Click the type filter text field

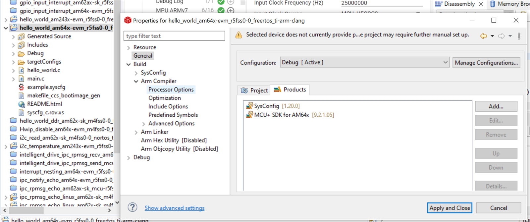point(174,36)
